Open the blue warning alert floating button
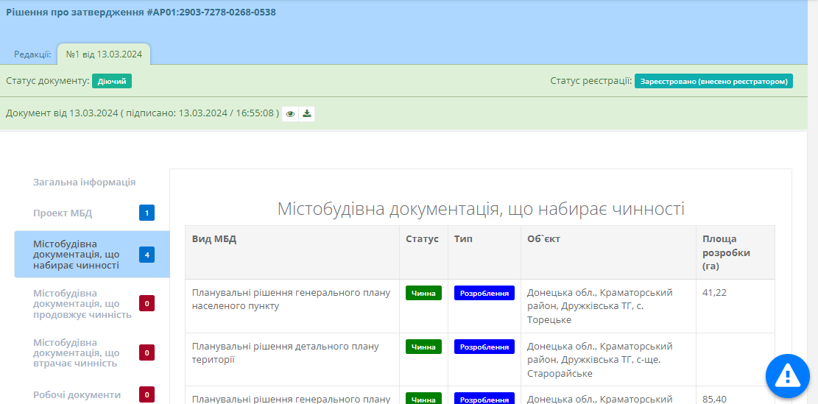818x404 pixels. click(787, 376)
